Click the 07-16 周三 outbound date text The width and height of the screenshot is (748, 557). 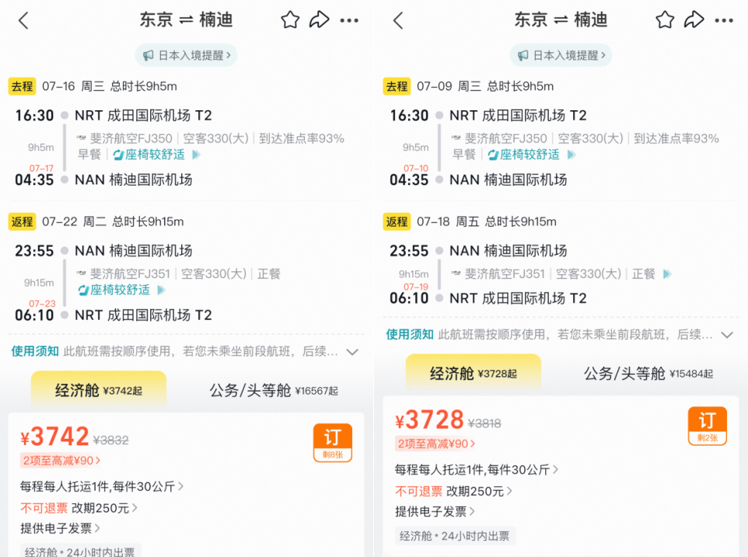coord(73,86)
